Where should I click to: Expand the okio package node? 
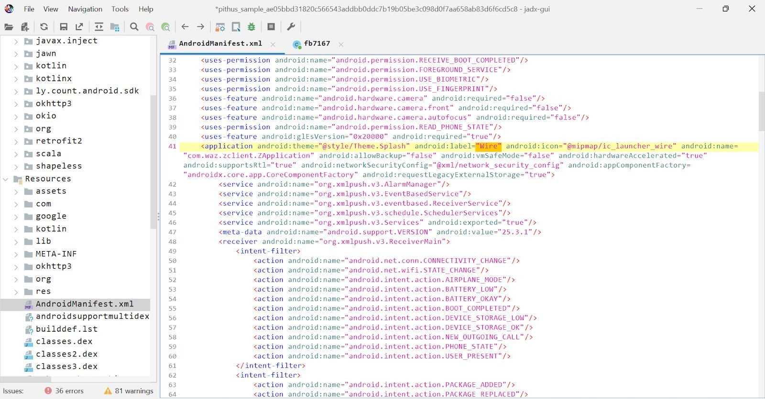click(16, 116)
